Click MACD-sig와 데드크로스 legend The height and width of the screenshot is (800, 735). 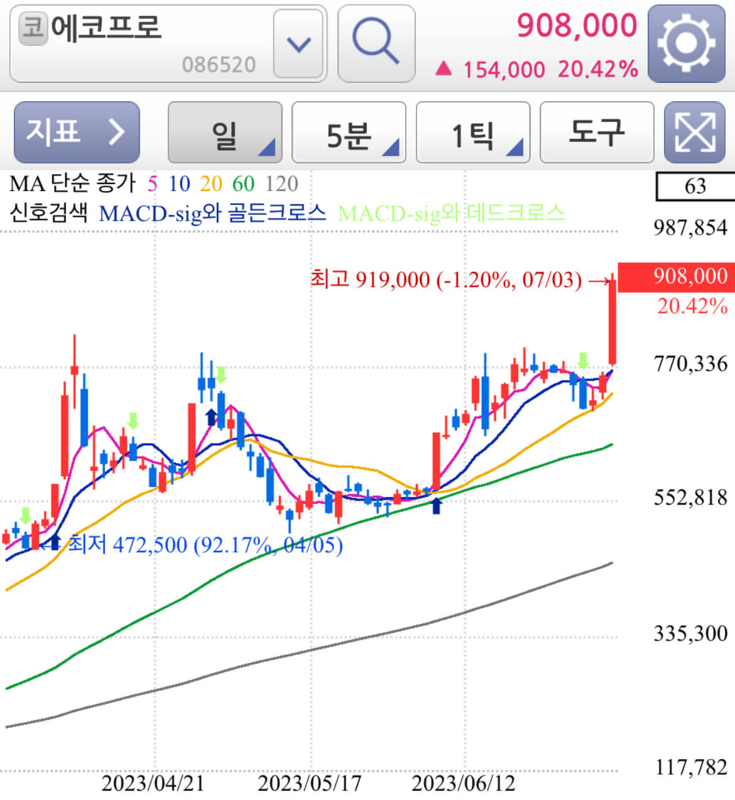point(451,213)
